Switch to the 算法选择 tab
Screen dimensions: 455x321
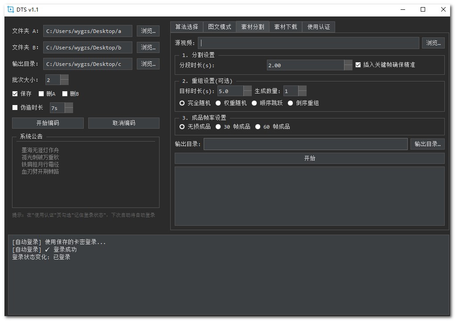(x=186, y=27)
